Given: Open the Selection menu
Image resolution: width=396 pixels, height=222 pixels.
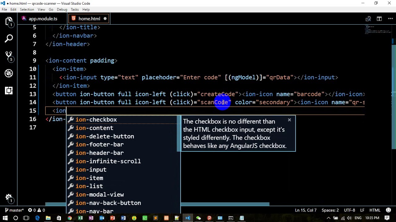Looking at the screenshot, I should tap(27, 10).
